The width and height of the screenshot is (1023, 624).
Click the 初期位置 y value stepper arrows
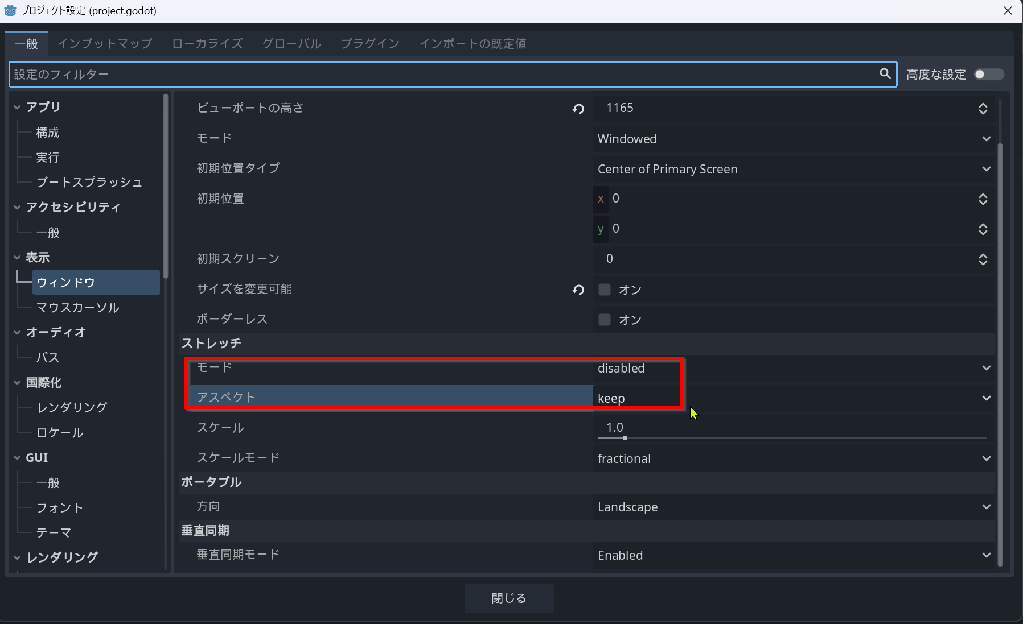(x=983, y=229)
